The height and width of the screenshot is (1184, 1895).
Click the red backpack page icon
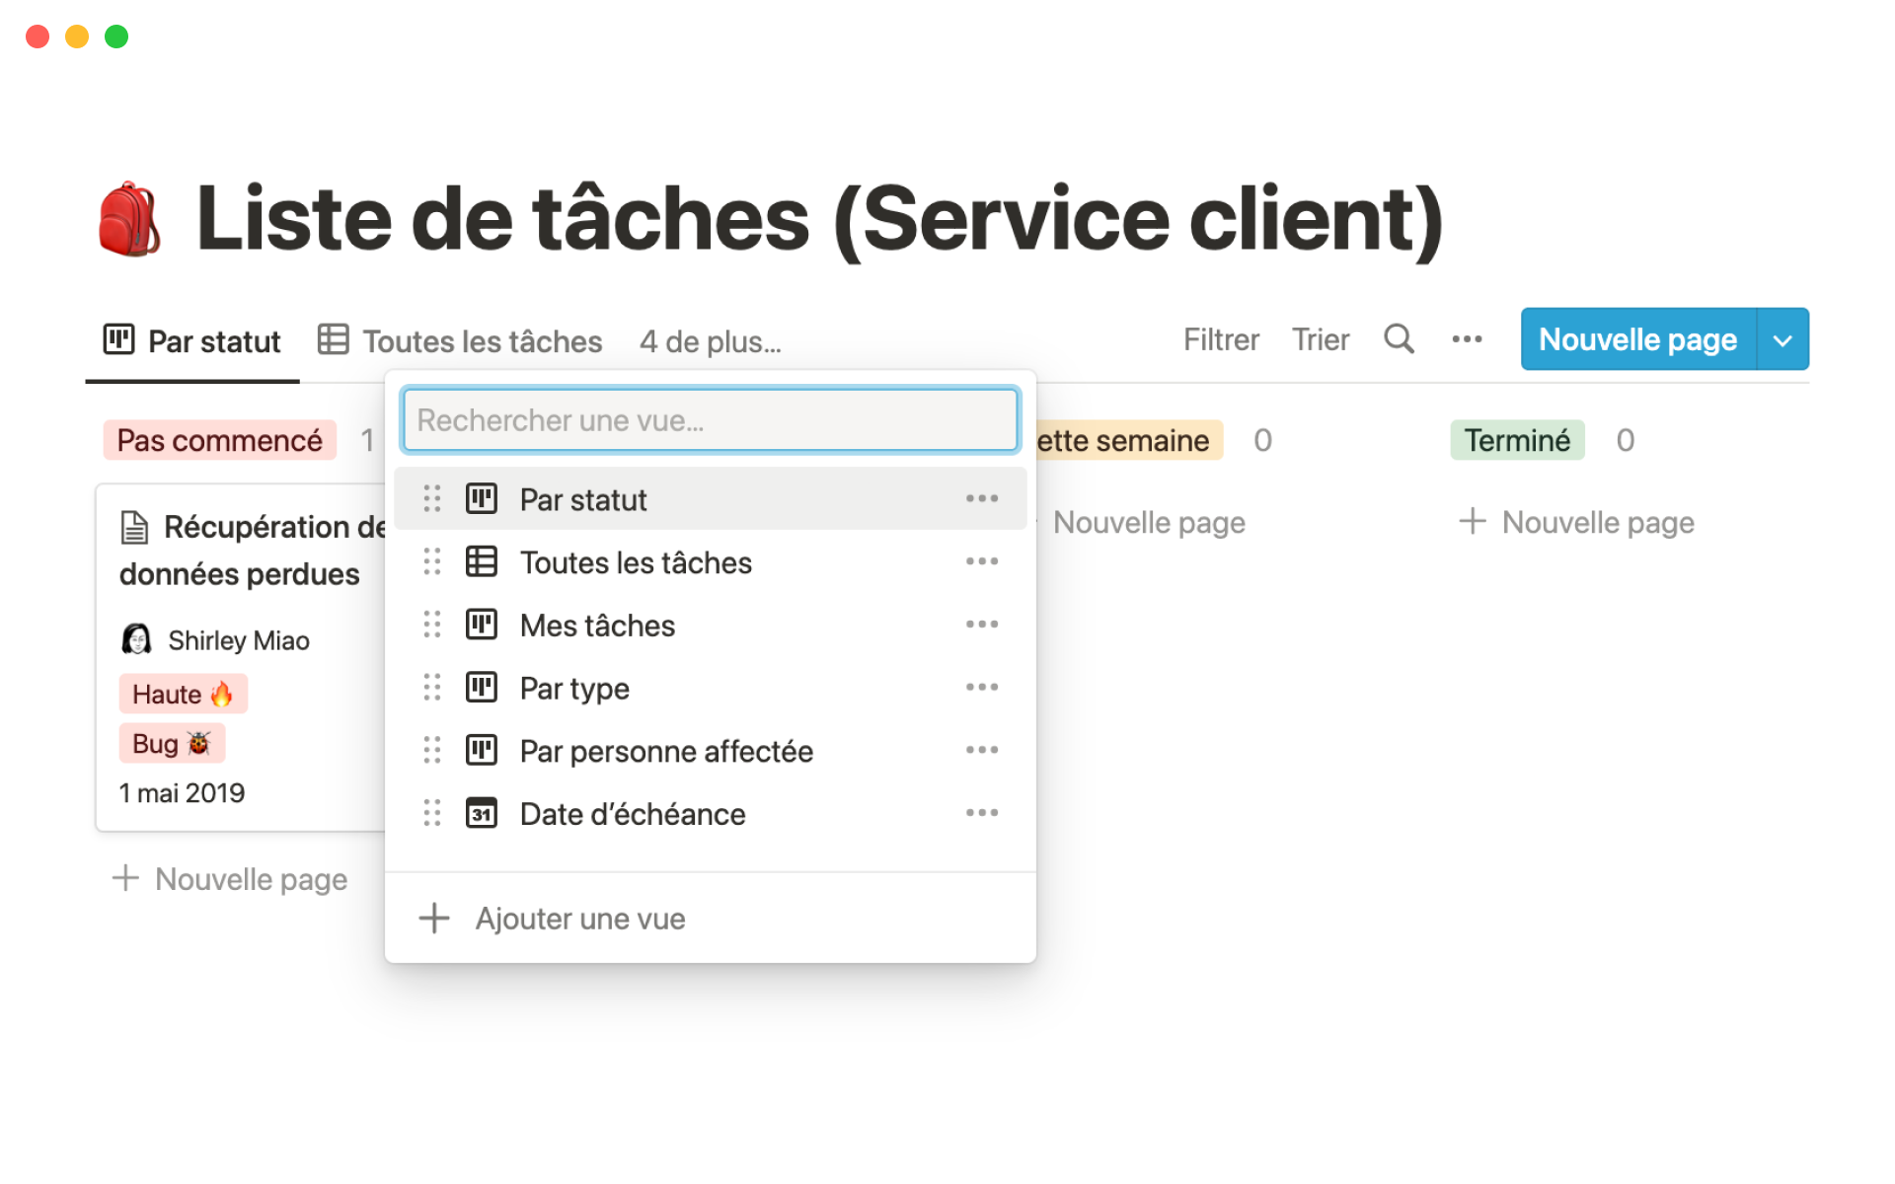(x=129, y=219)
